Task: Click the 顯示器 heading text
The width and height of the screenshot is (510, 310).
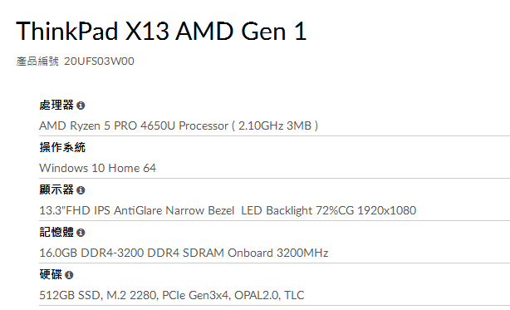Action: click(56, 189)
